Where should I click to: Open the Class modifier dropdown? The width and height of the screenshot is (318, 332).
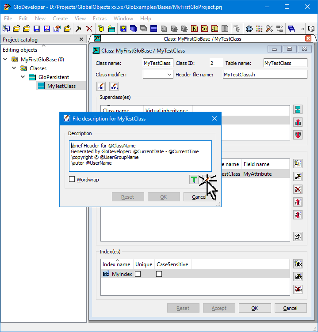point(158,75)
